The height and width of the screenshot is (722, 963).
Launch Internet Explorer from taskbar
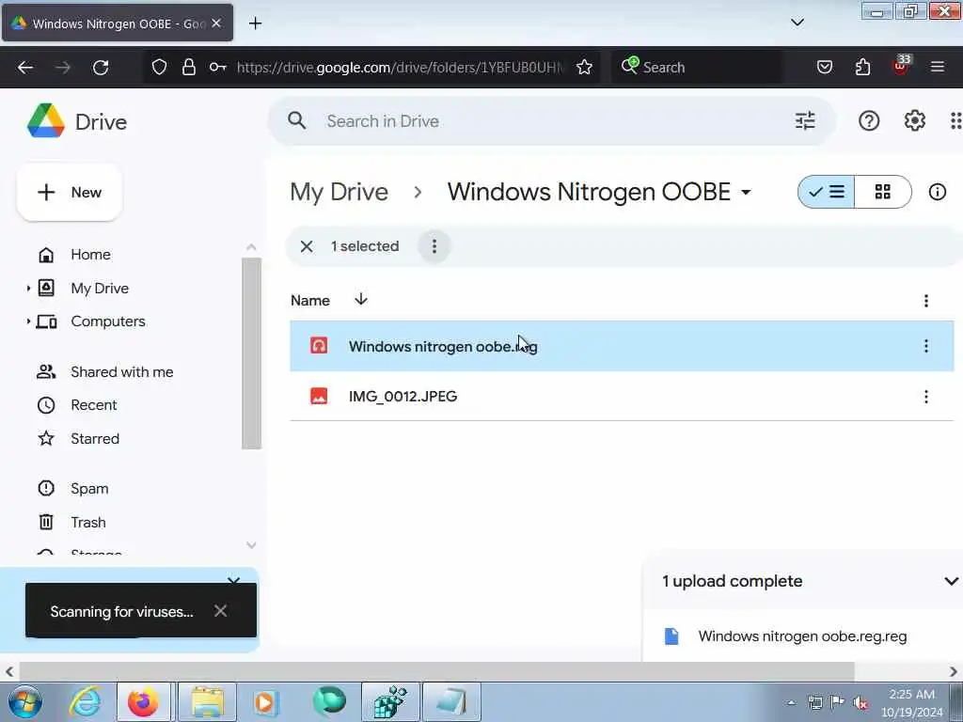click(85, 702)
